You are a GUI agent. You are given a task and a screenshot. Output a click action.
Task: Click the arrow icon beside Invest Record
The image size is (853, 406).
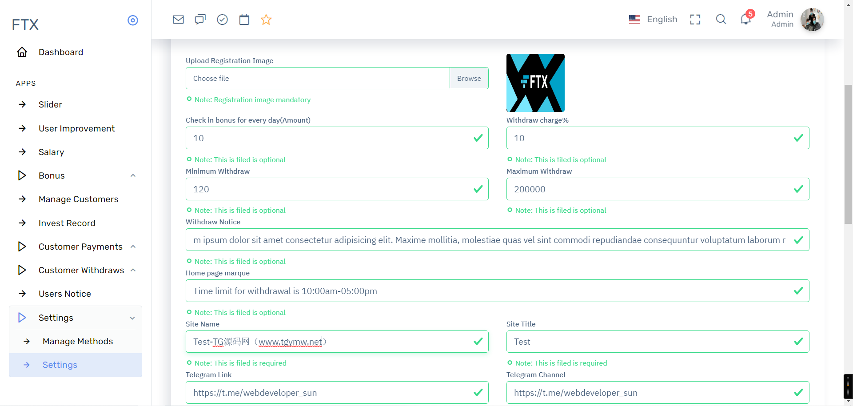tap(22, 223)
